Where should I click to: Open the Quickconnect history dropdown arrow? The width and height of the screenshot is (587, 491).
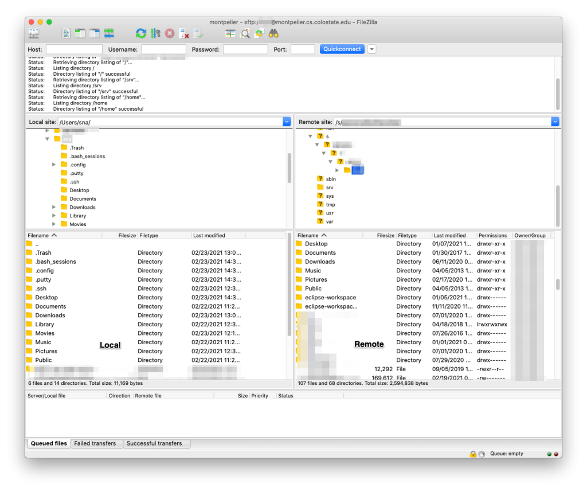[371, 49]
